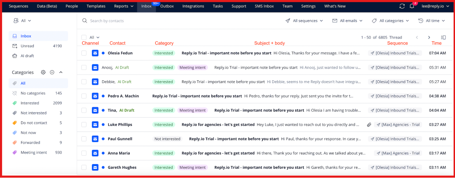Screen dimensions: 455x179
Task: Switch to the Outbox tab
Action: 167,6
